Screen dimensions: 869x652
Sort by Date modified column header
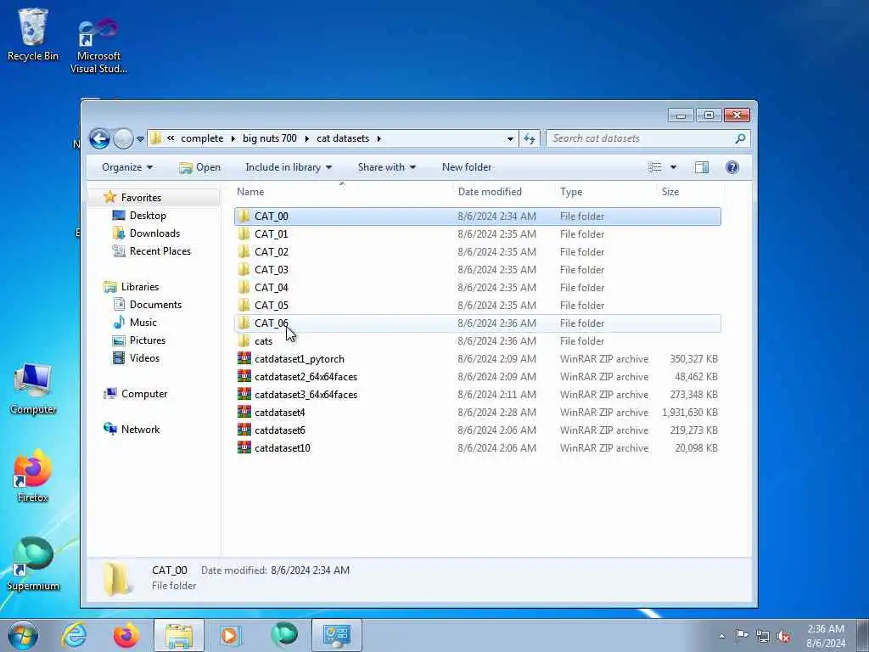point(490,191)
